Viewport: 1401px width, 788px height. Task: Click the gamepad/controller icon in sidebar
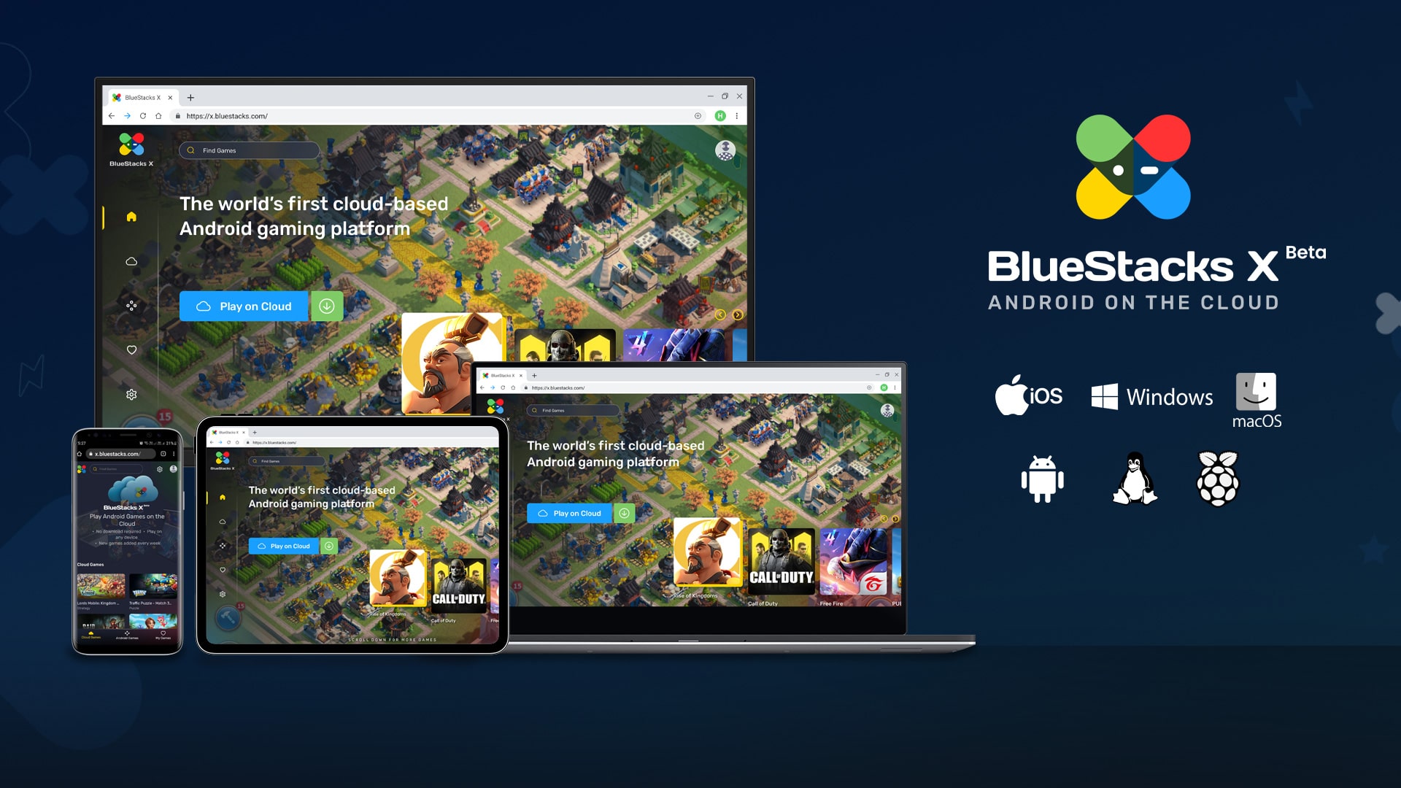pos(132,306)
